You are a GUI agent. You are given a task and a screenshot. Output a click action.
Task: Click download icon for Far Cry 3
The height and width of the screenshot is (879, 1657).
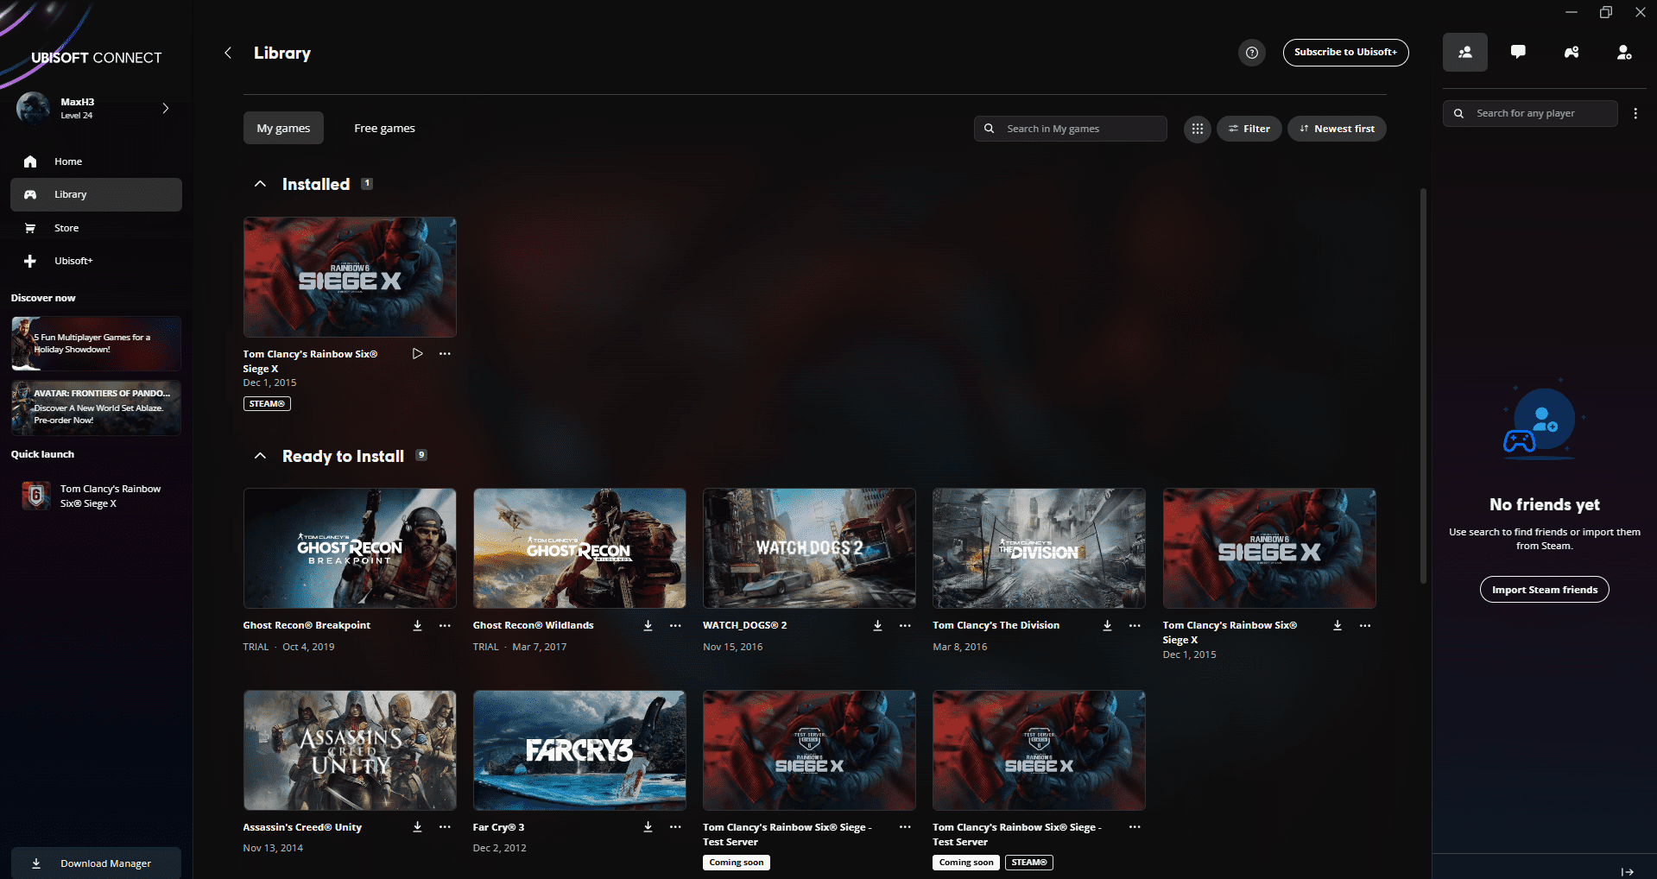(648, 827)
